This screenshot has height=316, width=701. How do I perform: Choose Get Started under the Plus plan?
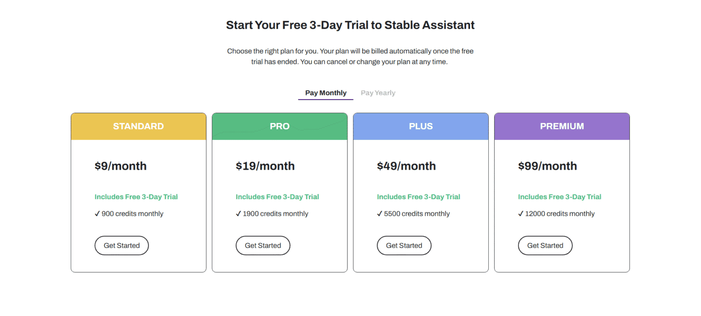(404, 245)
